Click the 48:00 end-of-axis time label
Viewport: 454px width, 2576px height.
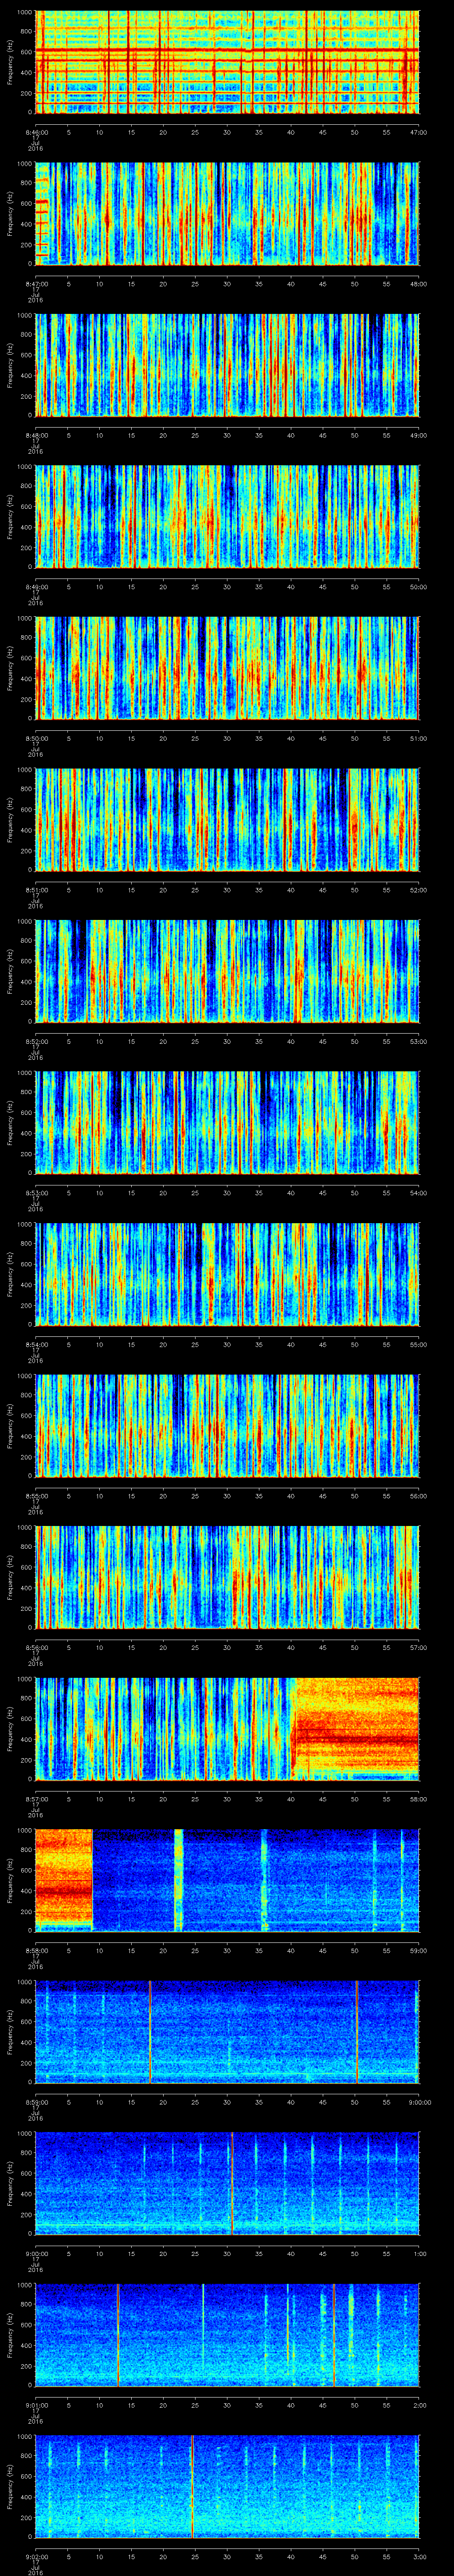point(418,284)
